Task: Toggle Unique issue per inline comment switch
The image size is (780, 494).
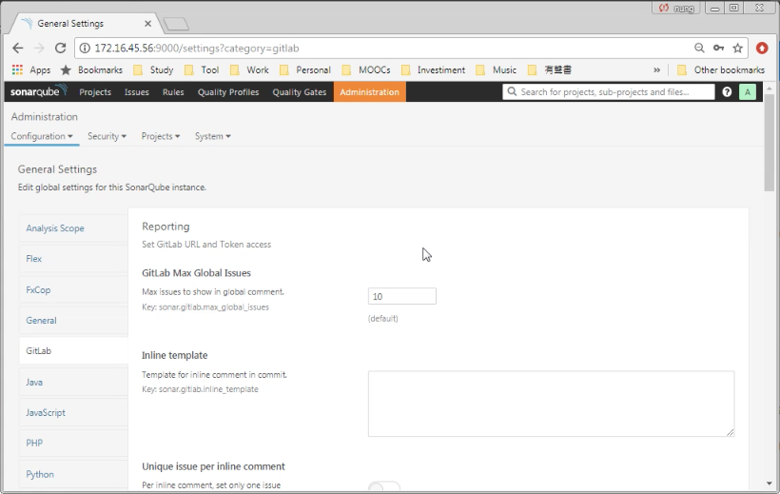Action: (x=384, y=486)
